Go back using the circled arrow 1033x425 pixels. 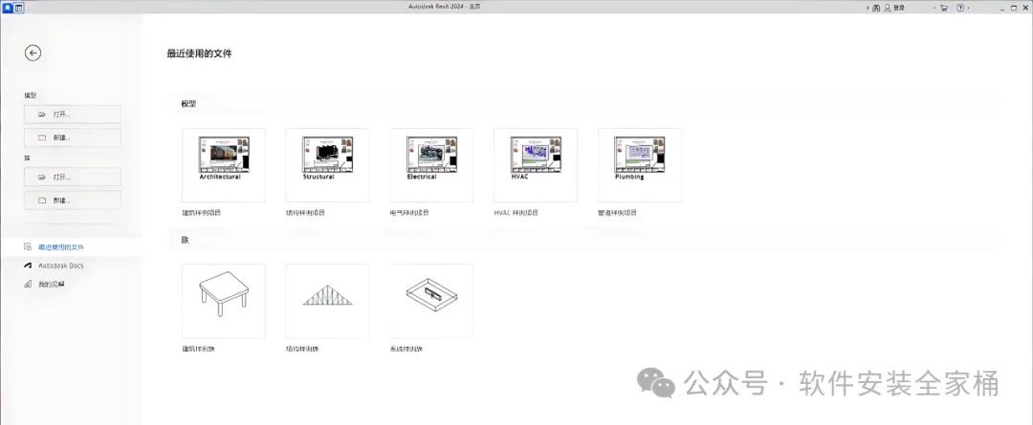coord(33,53)
